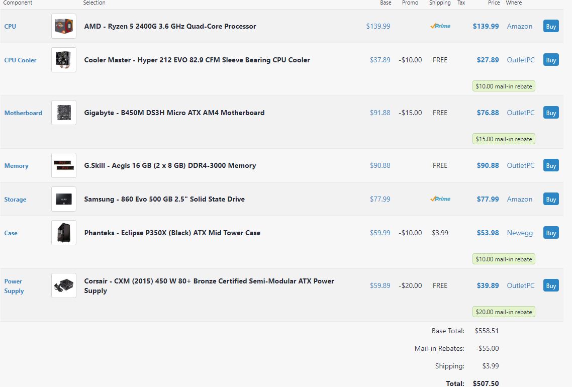Click the Promo column header

tap(410, 3)
